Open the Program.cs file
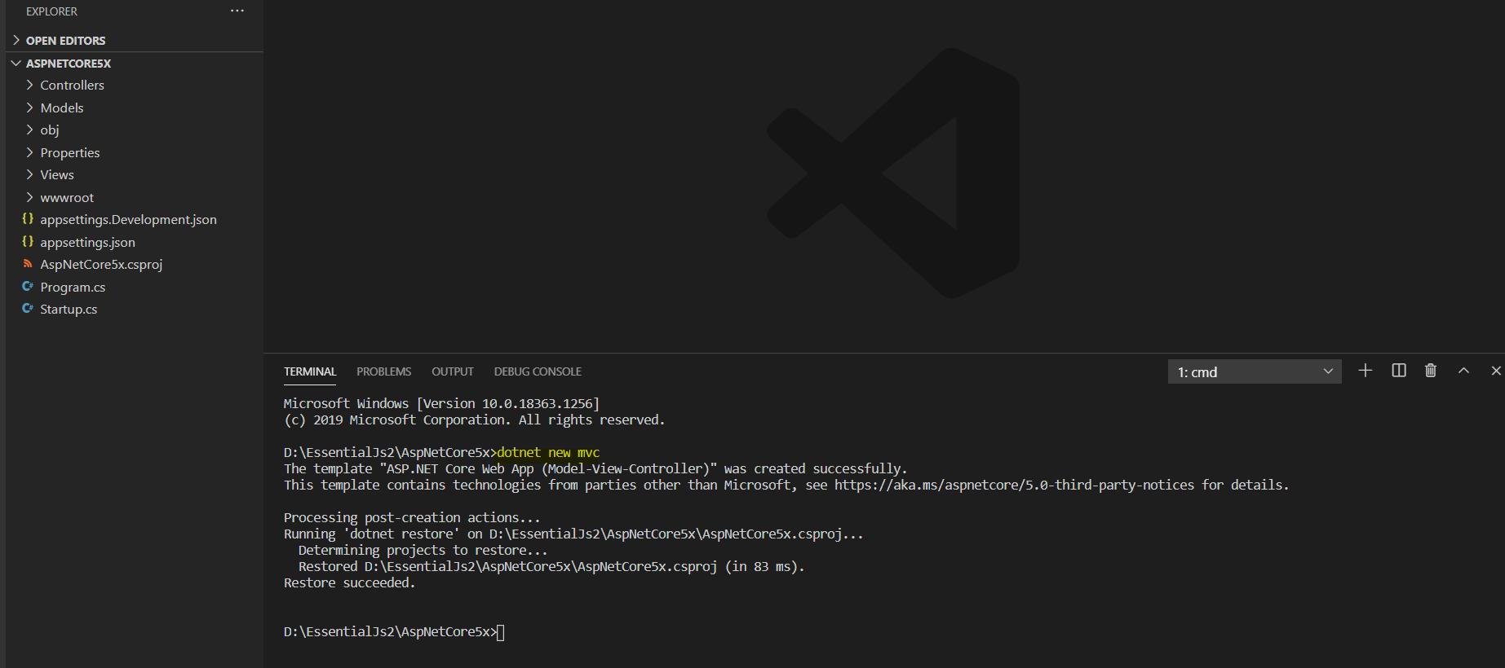1505x668 pixels. [x=73, y=287]
